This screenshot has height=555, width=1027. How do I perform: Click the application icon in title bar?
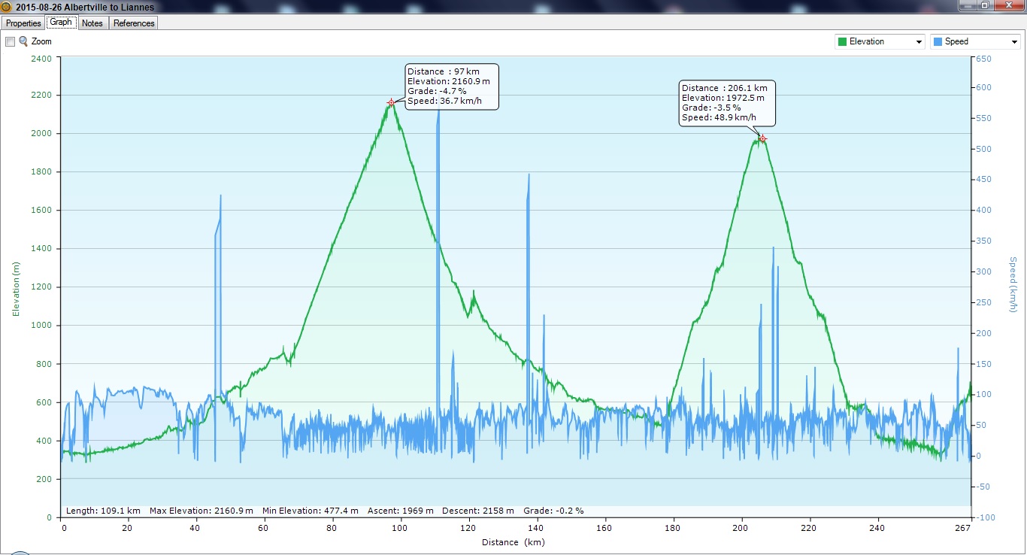[7, 7]
